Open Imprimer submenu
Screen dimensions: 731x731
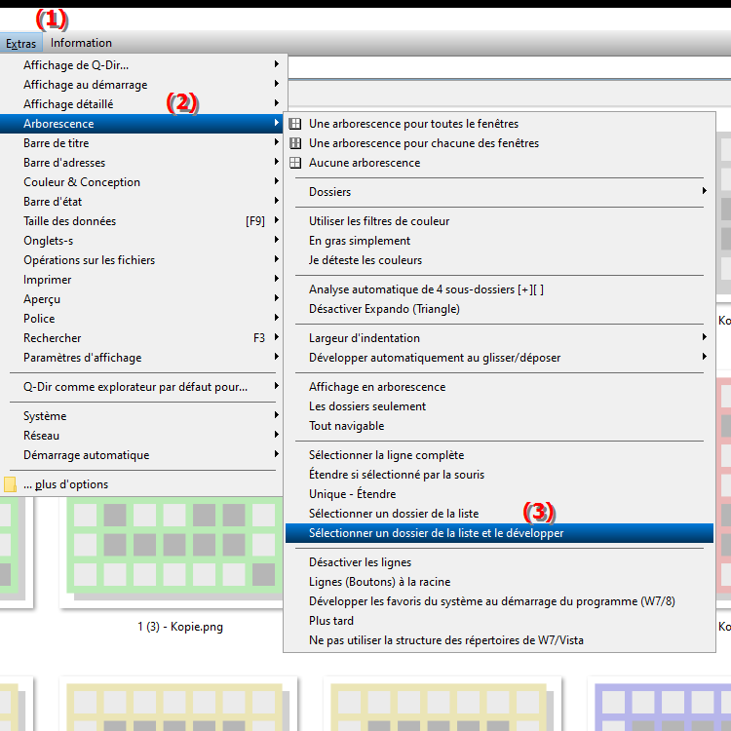click(x=141, y=280)
